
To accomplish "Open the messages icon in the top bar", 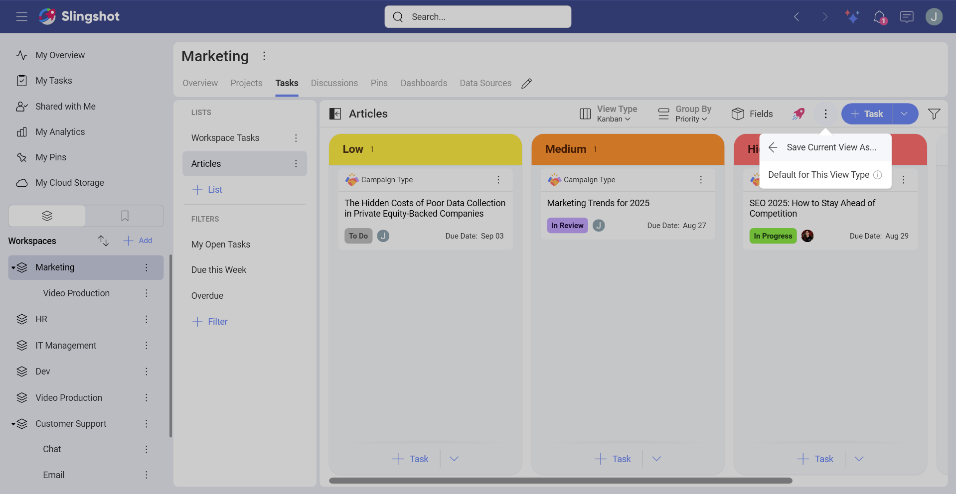I will (x=907, y=16).
